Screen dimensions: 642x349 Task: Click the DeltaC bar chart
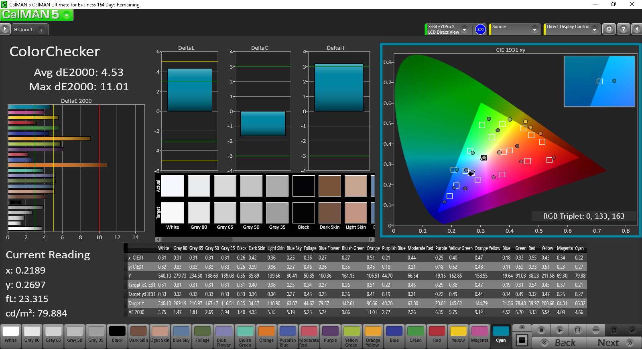[x=263, y=111]
